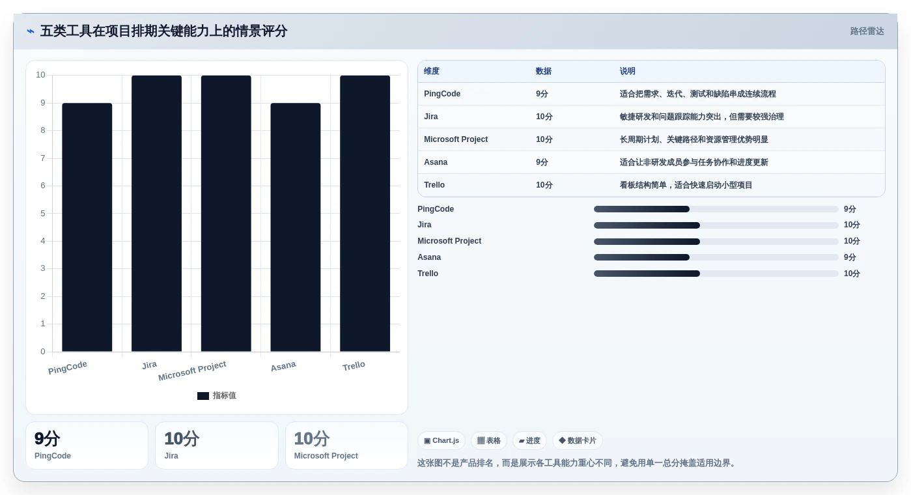Open the Jira 10分 data card
This screenshot has width=911, height=495.
[x=217, y=445]
